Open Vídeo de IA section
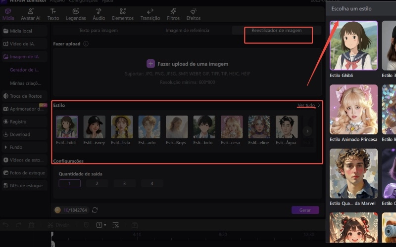396x247 pixels. click(x=24, y=44)
